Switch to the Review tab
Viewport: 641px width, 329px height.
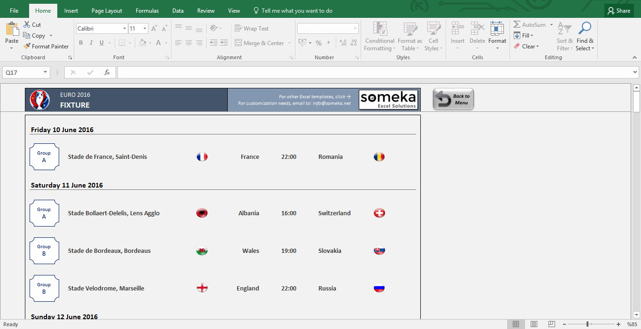(x=206, y=11)
